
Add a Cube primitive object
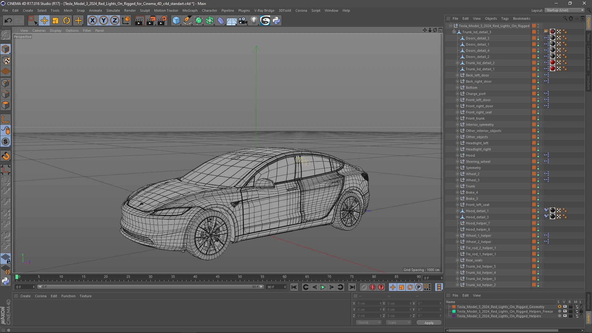point(176,21)
